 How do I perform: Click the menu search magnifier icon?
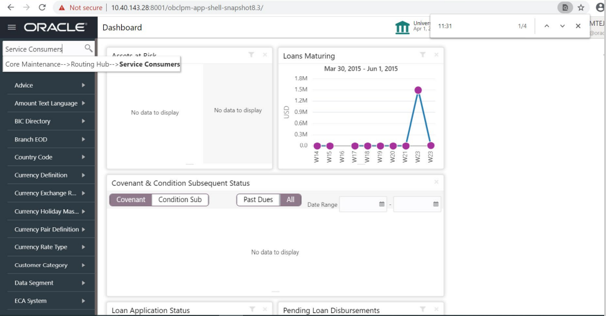coord(89,49)
